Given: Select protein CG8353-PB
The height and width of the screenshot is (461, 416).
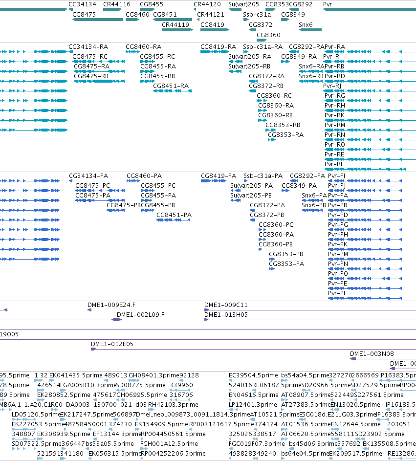Looking at the screenshot, I should point(286,254).
